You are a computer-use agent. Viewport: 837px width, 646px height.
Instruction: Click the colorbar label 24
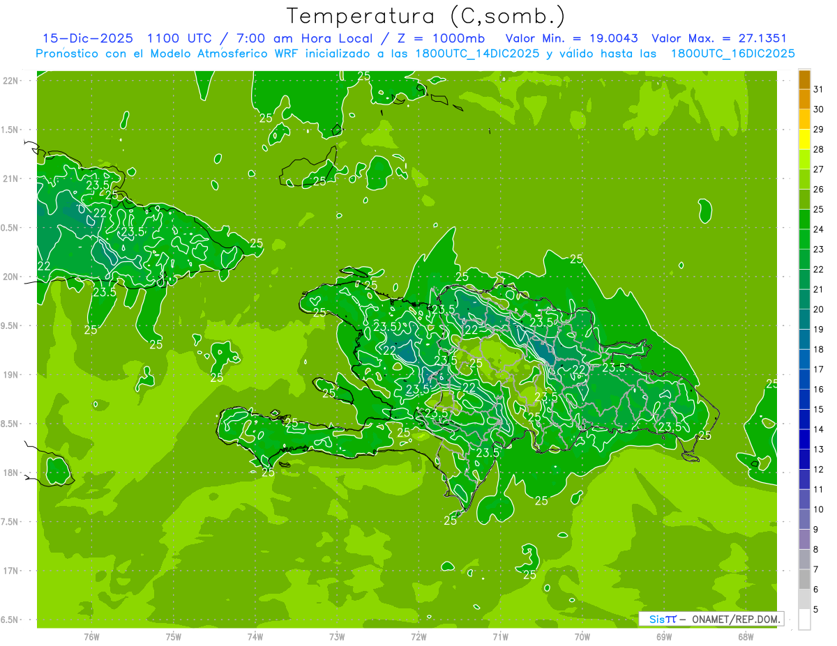point(818,229)
